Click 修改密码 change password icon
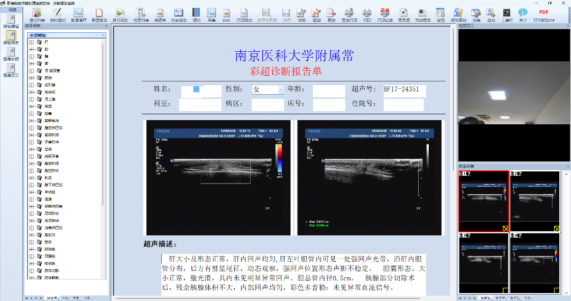Screen dimensions: 571x301 [x=458, y=15]
